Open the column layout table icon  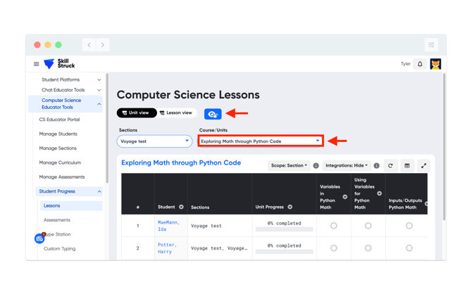click(407, 165)
